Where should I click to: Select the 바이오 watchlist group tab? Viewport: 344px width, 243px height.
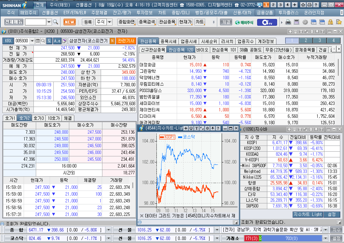click(x=202, y=50)
